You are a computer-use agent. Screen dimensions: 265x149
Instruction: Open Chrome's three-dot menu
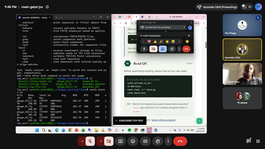(x=203, y=23)
